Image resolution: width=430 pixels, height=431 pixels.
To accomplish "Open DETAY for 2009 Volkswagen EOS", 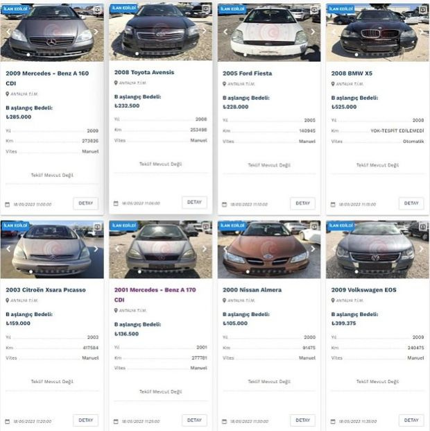I will (x=411, y=421).
